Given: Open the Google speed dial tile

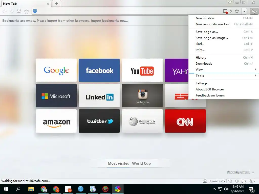Looking at the screenshot, I should point(56,70).
